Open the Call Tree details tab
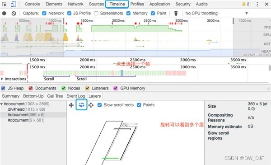 (55, 96)
